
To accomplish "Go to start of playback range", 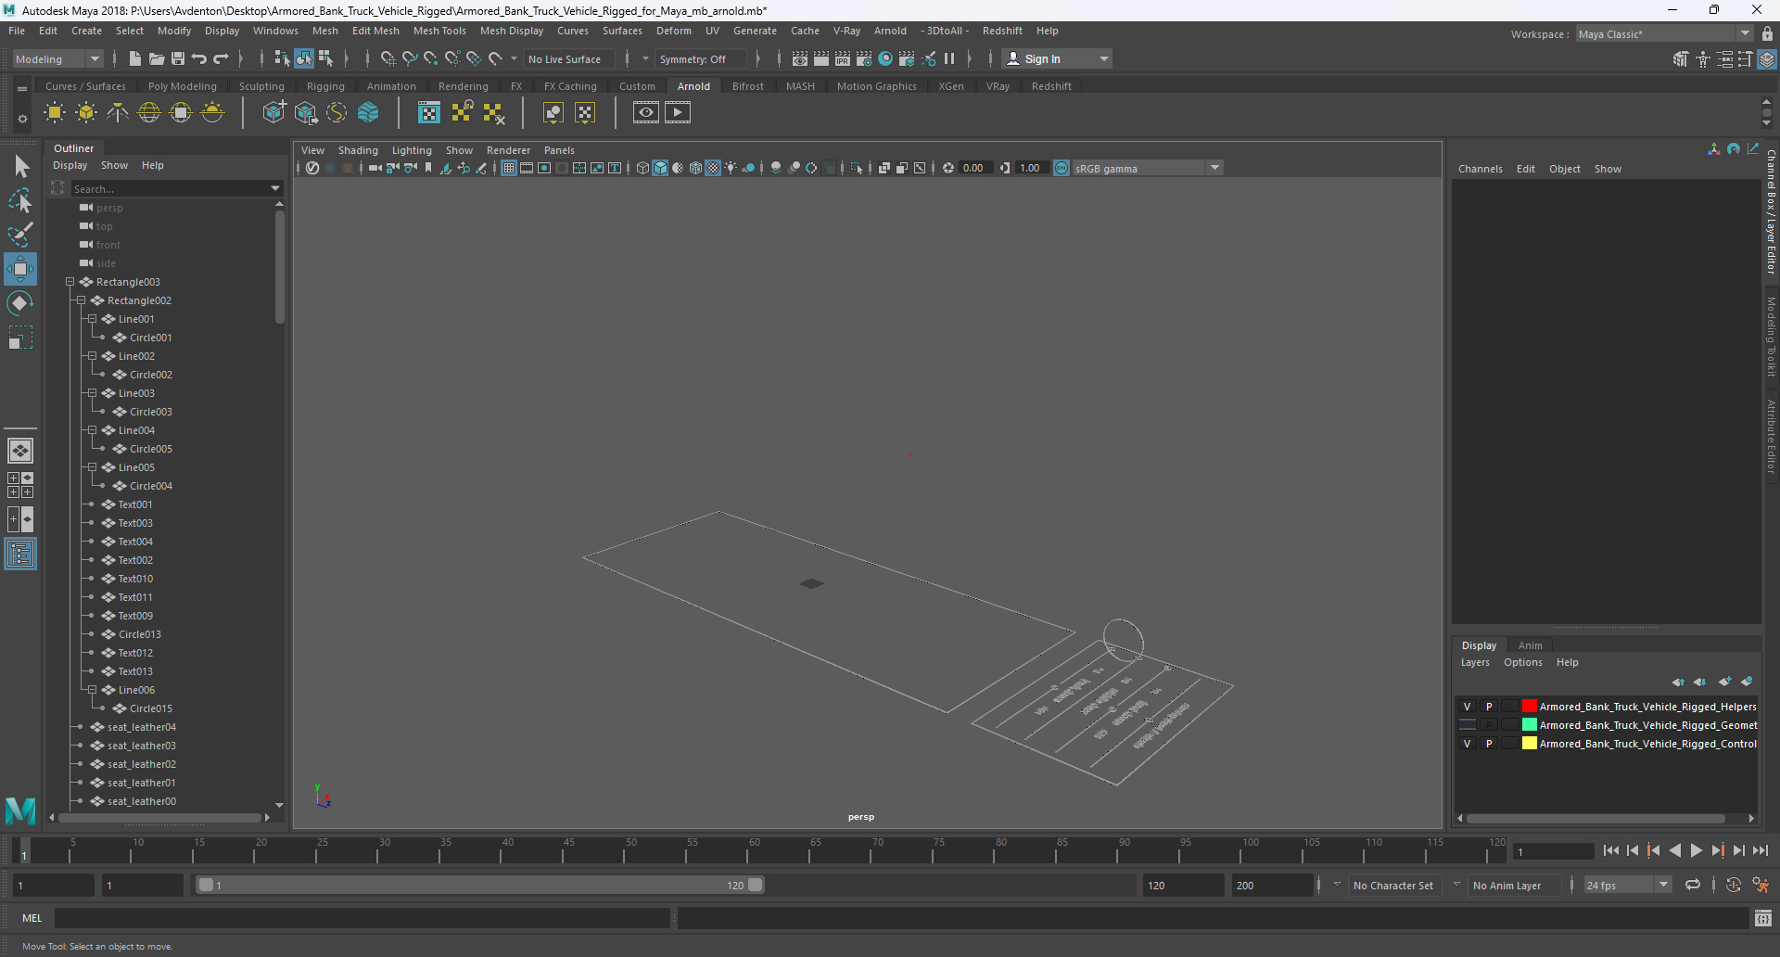I will [1610, 850].
